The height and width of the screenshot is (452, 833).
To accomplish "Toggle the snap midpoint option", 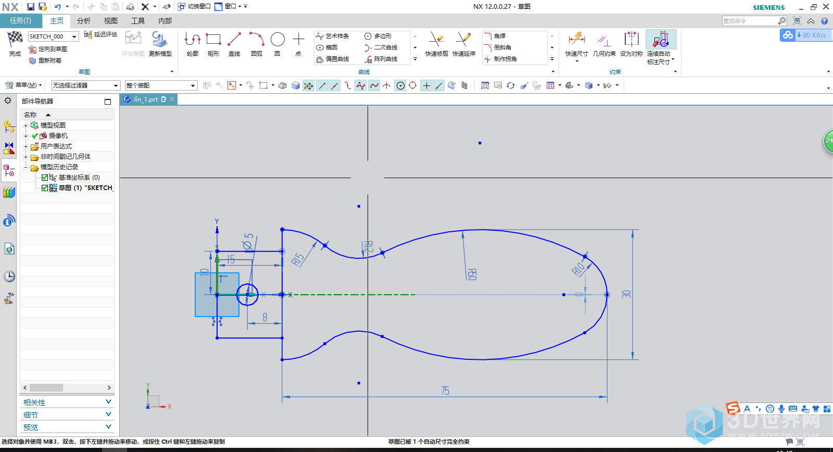I will click(x=335, y=85).
